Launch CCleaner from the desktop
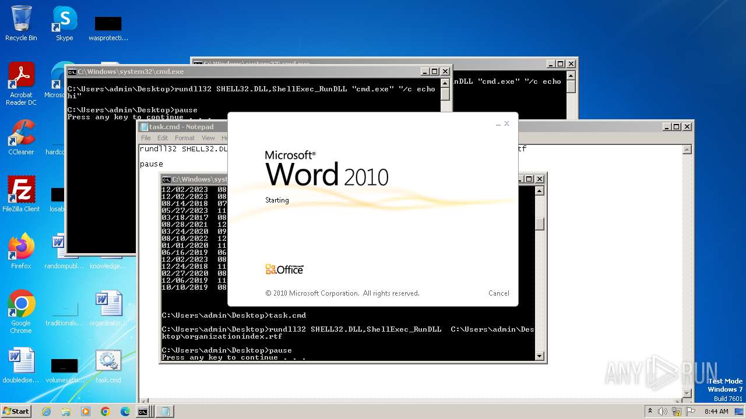 (21, 137)
